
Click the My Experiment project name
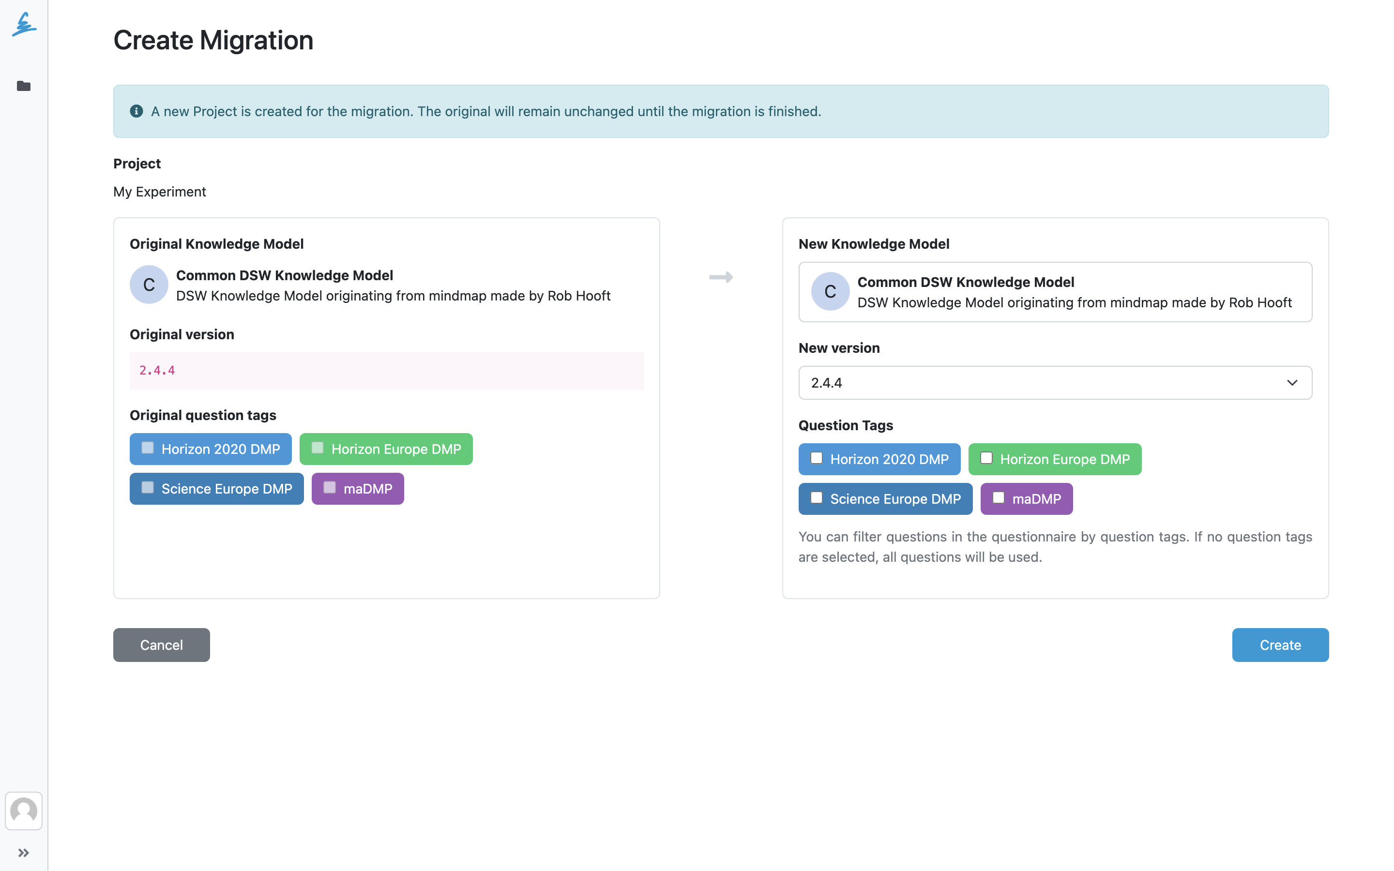160,192
